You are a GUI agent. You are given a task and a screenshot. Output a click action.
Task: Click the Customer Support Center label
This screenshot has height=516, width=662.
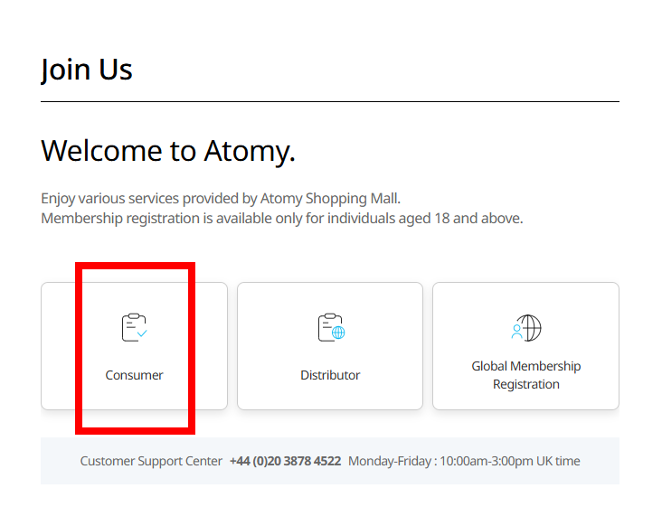[151, 461]
